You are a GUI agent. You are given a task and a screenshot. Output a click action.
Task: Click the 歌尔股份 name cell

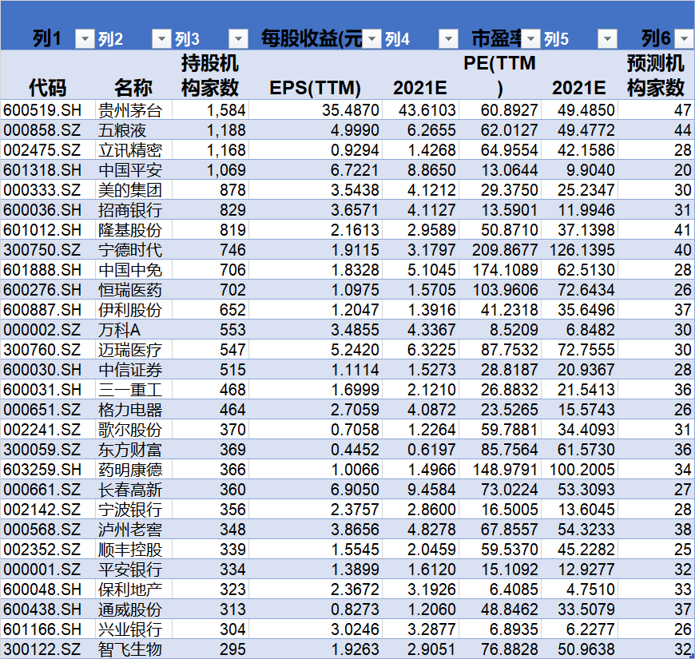point(133,430)
